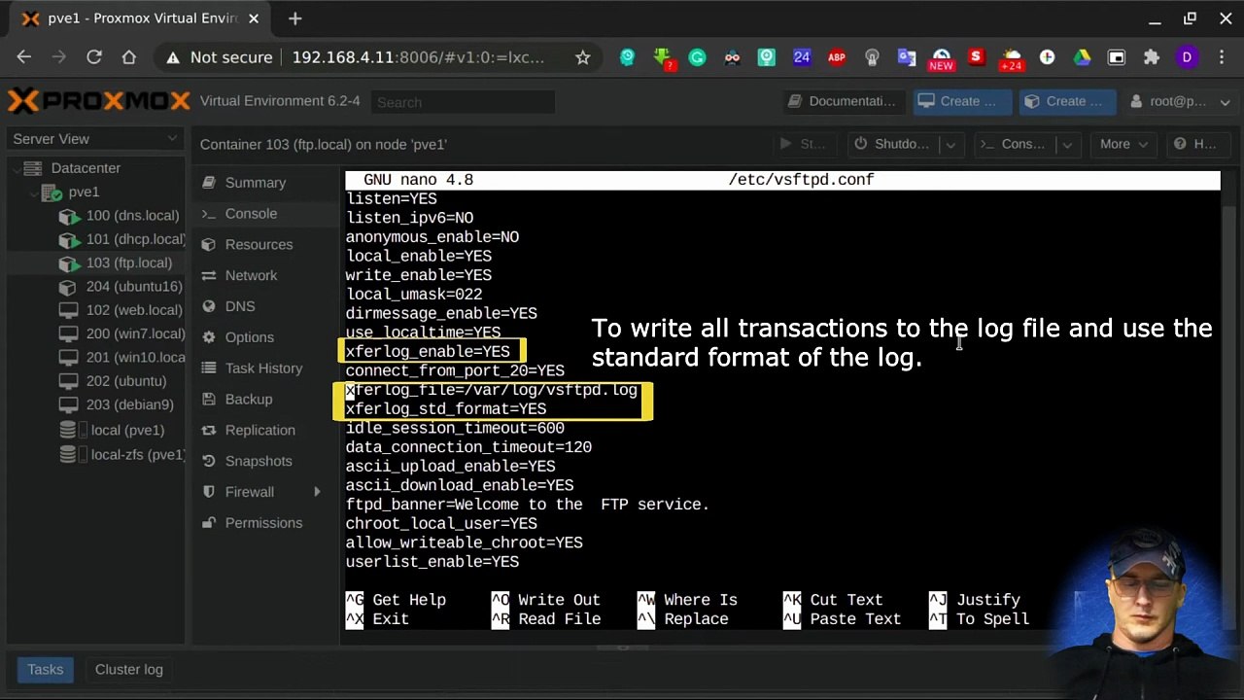Viewport: 1244px width, 700px height.
Task: Click the Not secure site warning
Action: [x=220, y=57]
